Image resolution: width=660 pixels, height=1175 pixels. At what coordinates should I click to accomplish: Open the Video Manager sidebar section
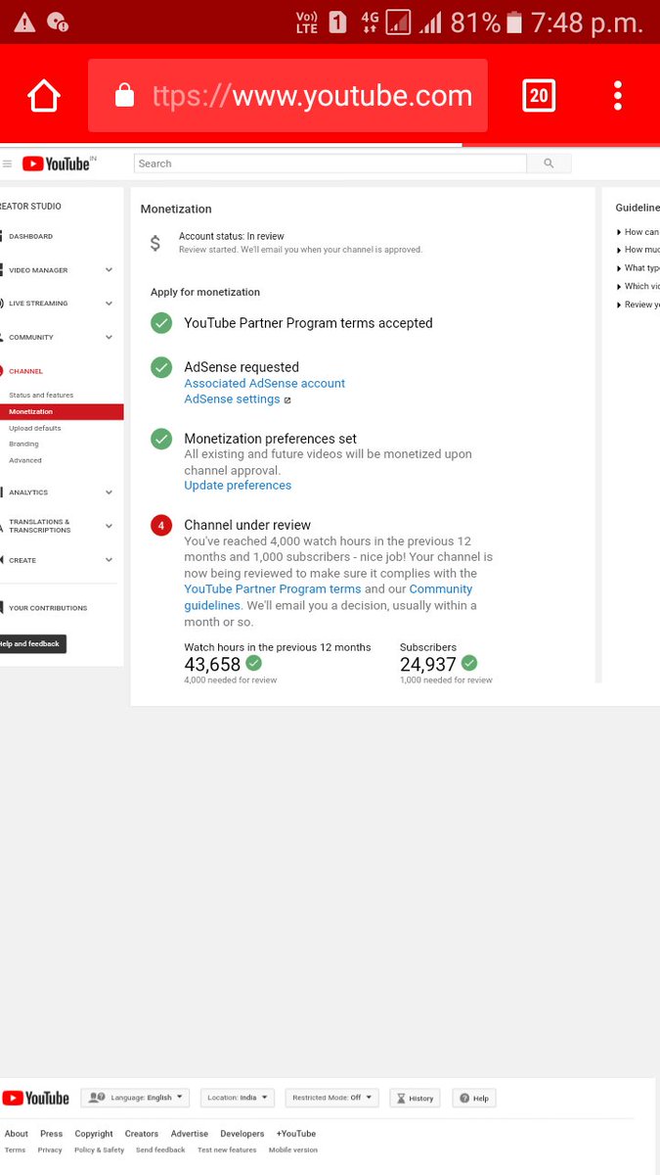click(38, 269)
